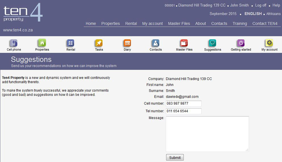This screenshot has width=282, height=162.
Task: Click the Suggestions chat icon
Action: pyautogui.click(x=213, y=43)
